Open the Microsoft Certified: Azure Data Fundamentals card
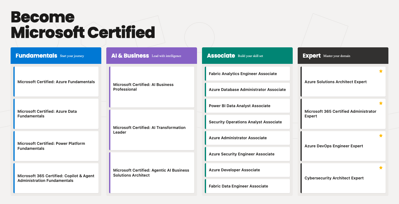 click(x=56, y=114)
